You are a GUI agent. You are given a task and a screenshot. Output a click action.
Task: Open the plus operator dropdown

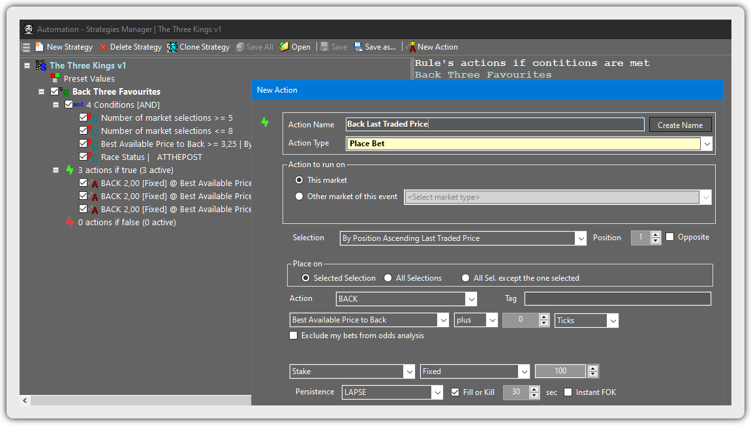coord(493,320)
